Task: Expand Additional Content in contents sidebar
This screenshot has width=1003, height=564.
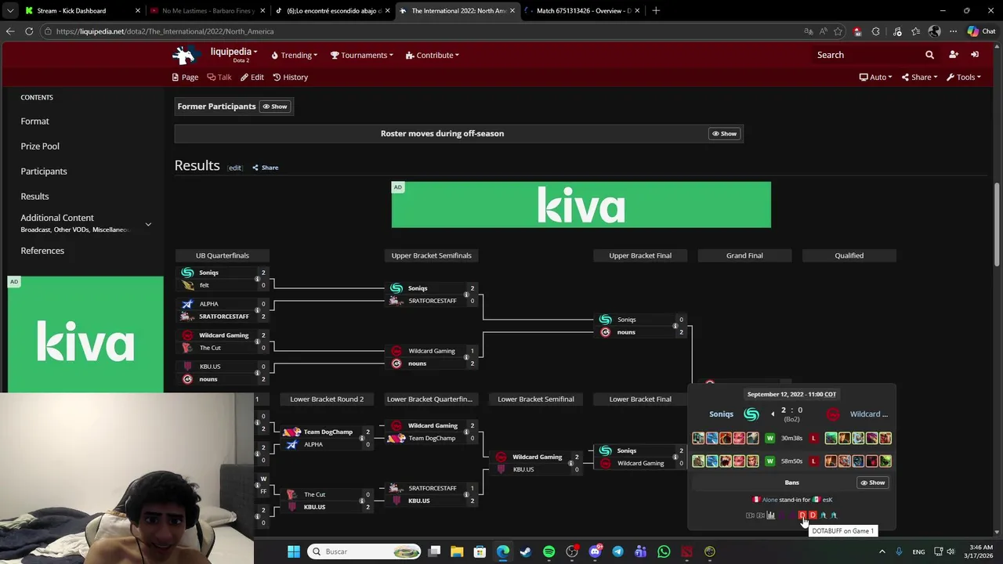Action: (148, 225)
